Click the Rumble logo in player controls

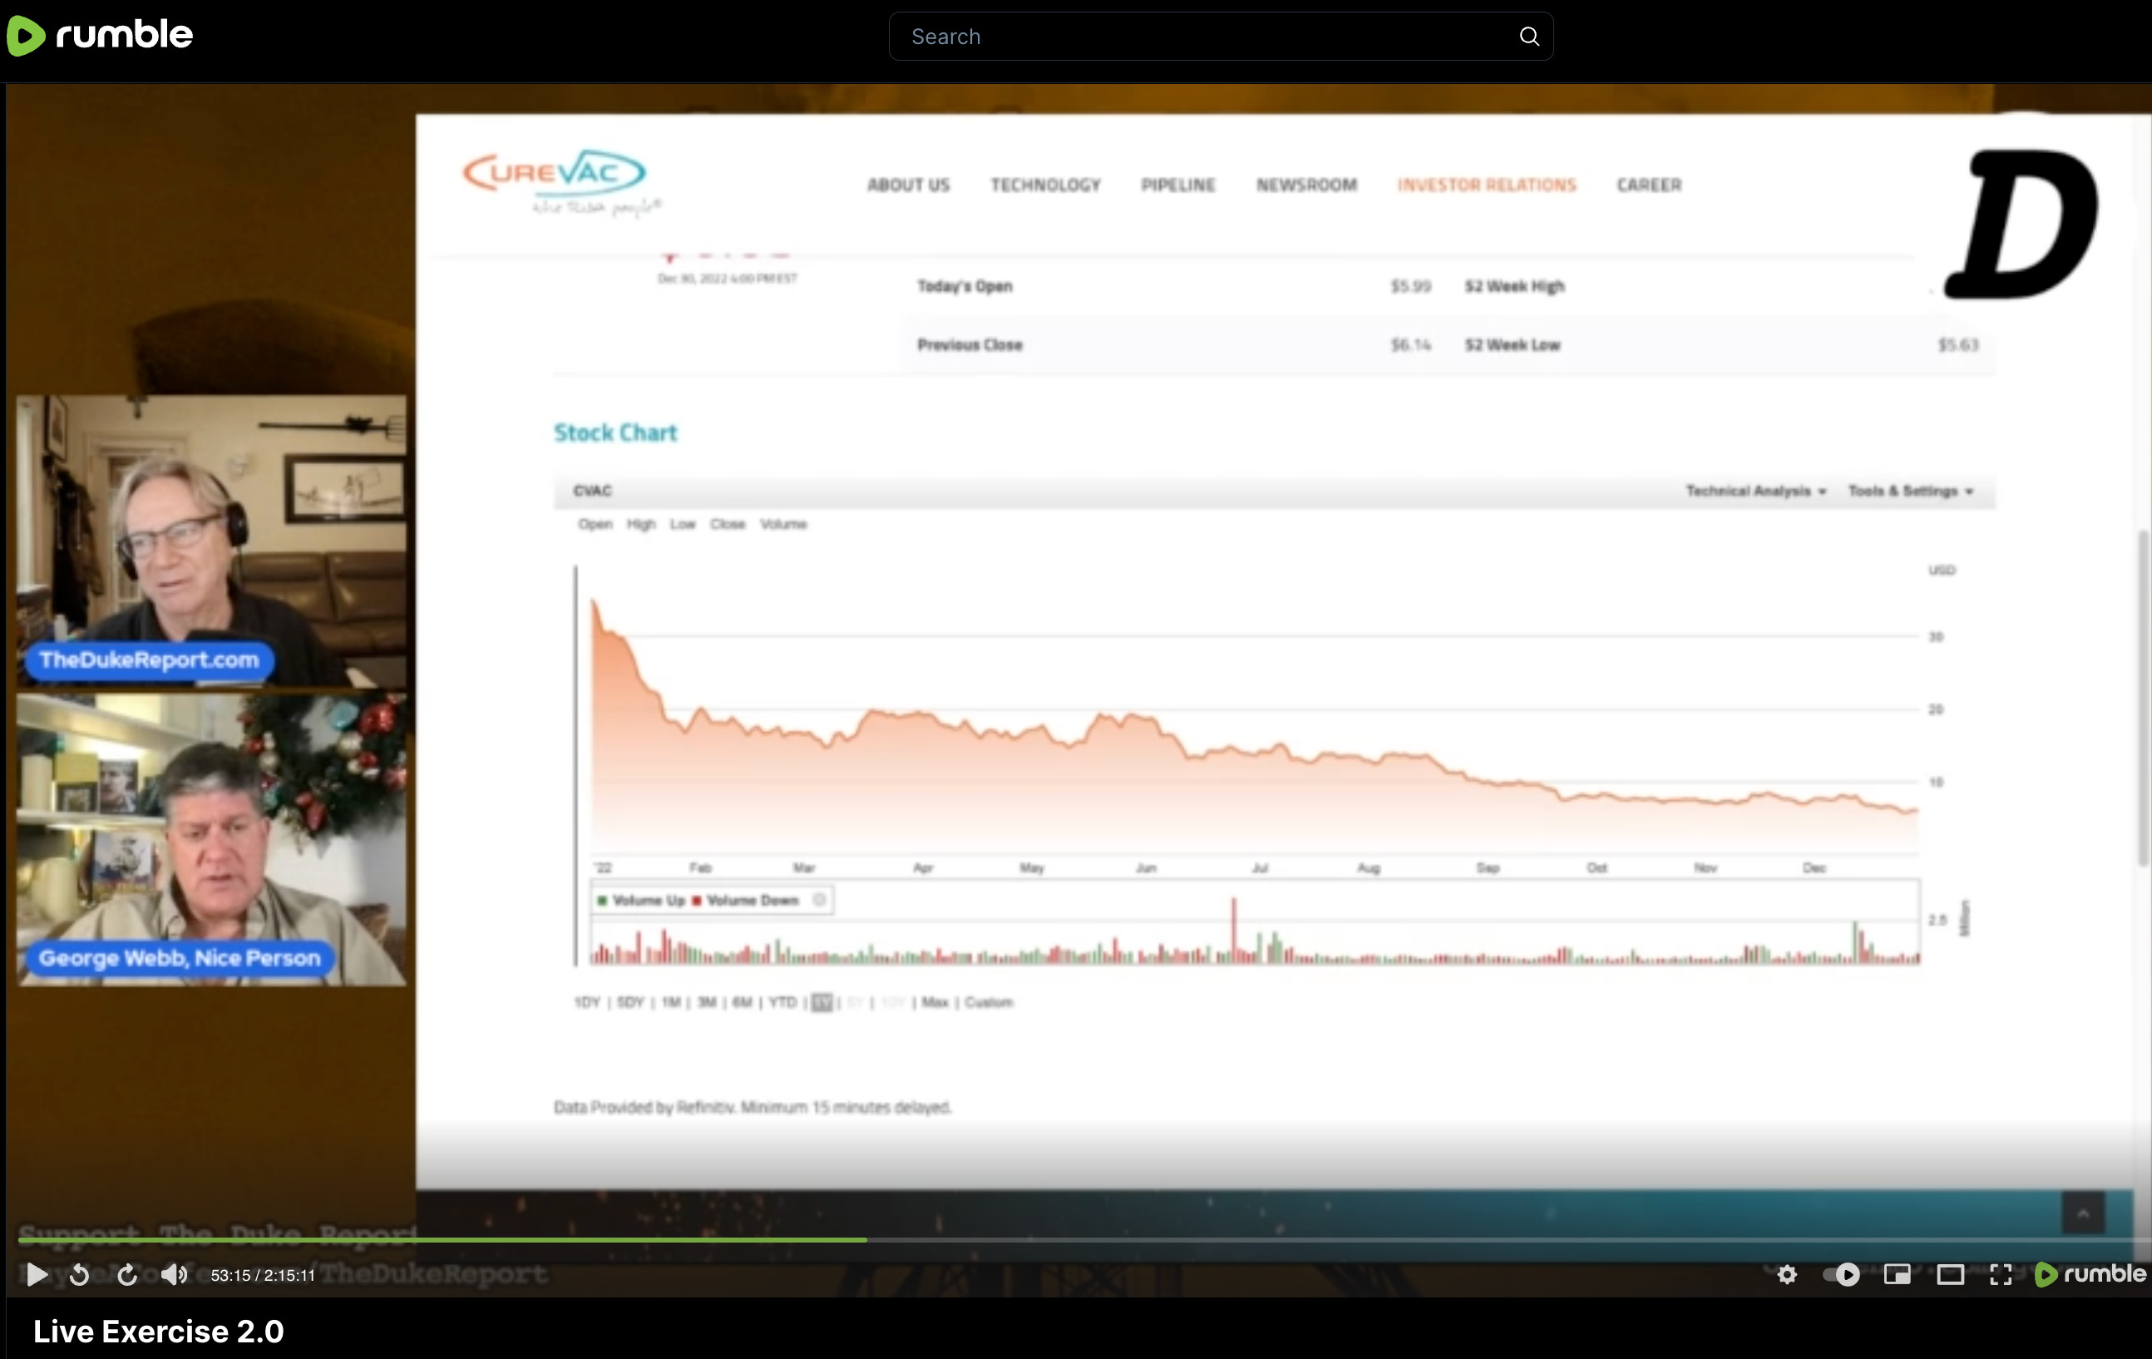(2090, 1274)
